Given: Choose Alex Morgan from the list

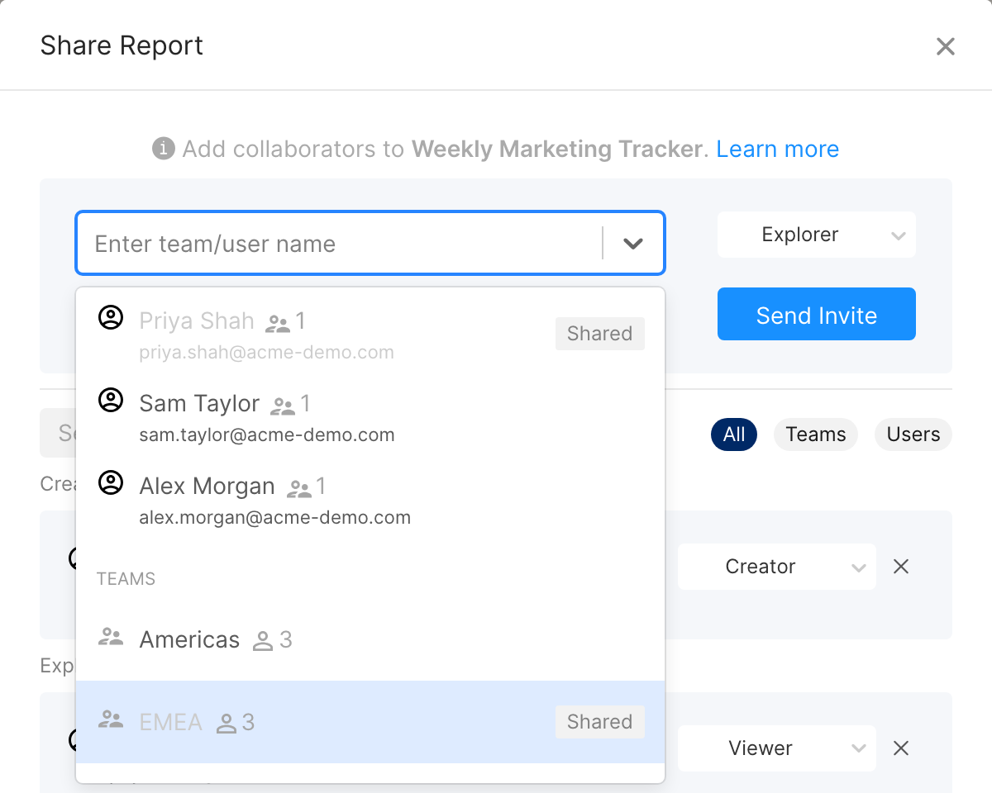Looking at the screenshot, I should (x=370, y=500).
